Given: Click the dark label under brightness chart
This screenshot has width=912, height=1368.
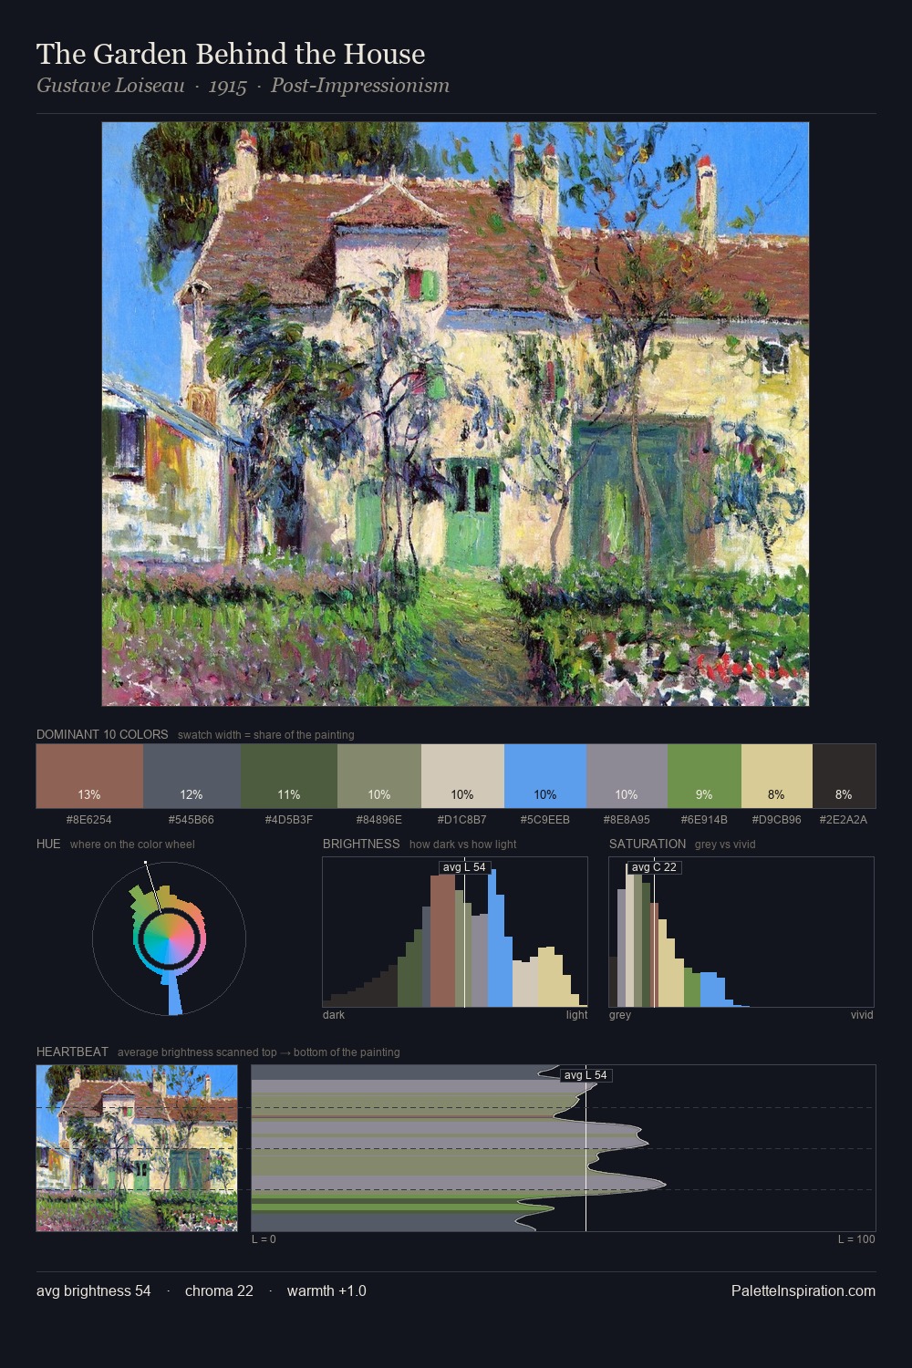Looking at the screenshot, I should (x=334, y=1014).
